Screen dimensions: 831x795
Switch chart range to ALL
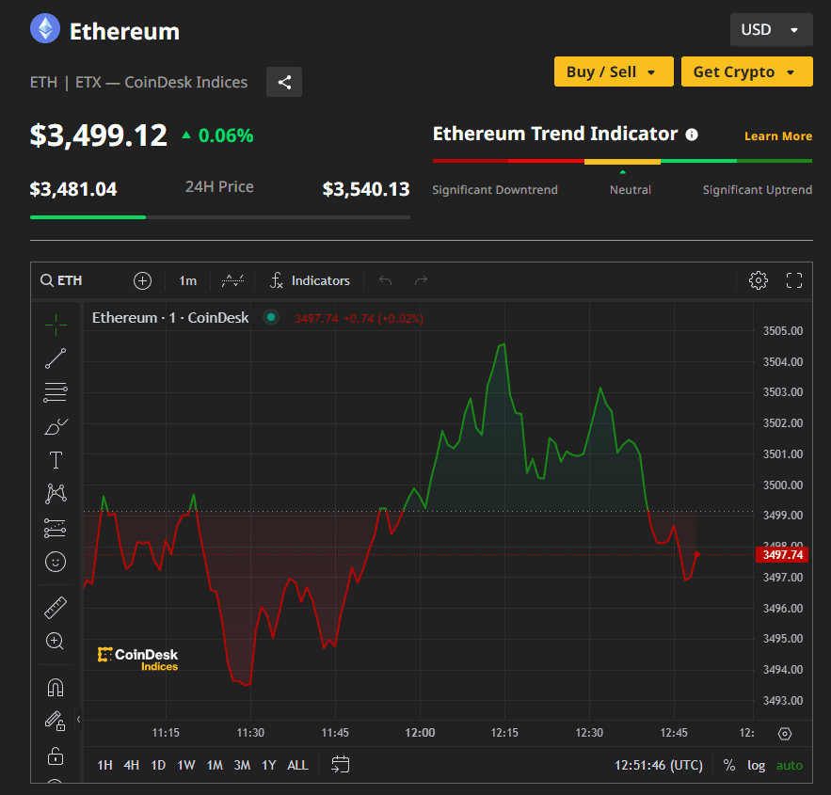point(297,765)
